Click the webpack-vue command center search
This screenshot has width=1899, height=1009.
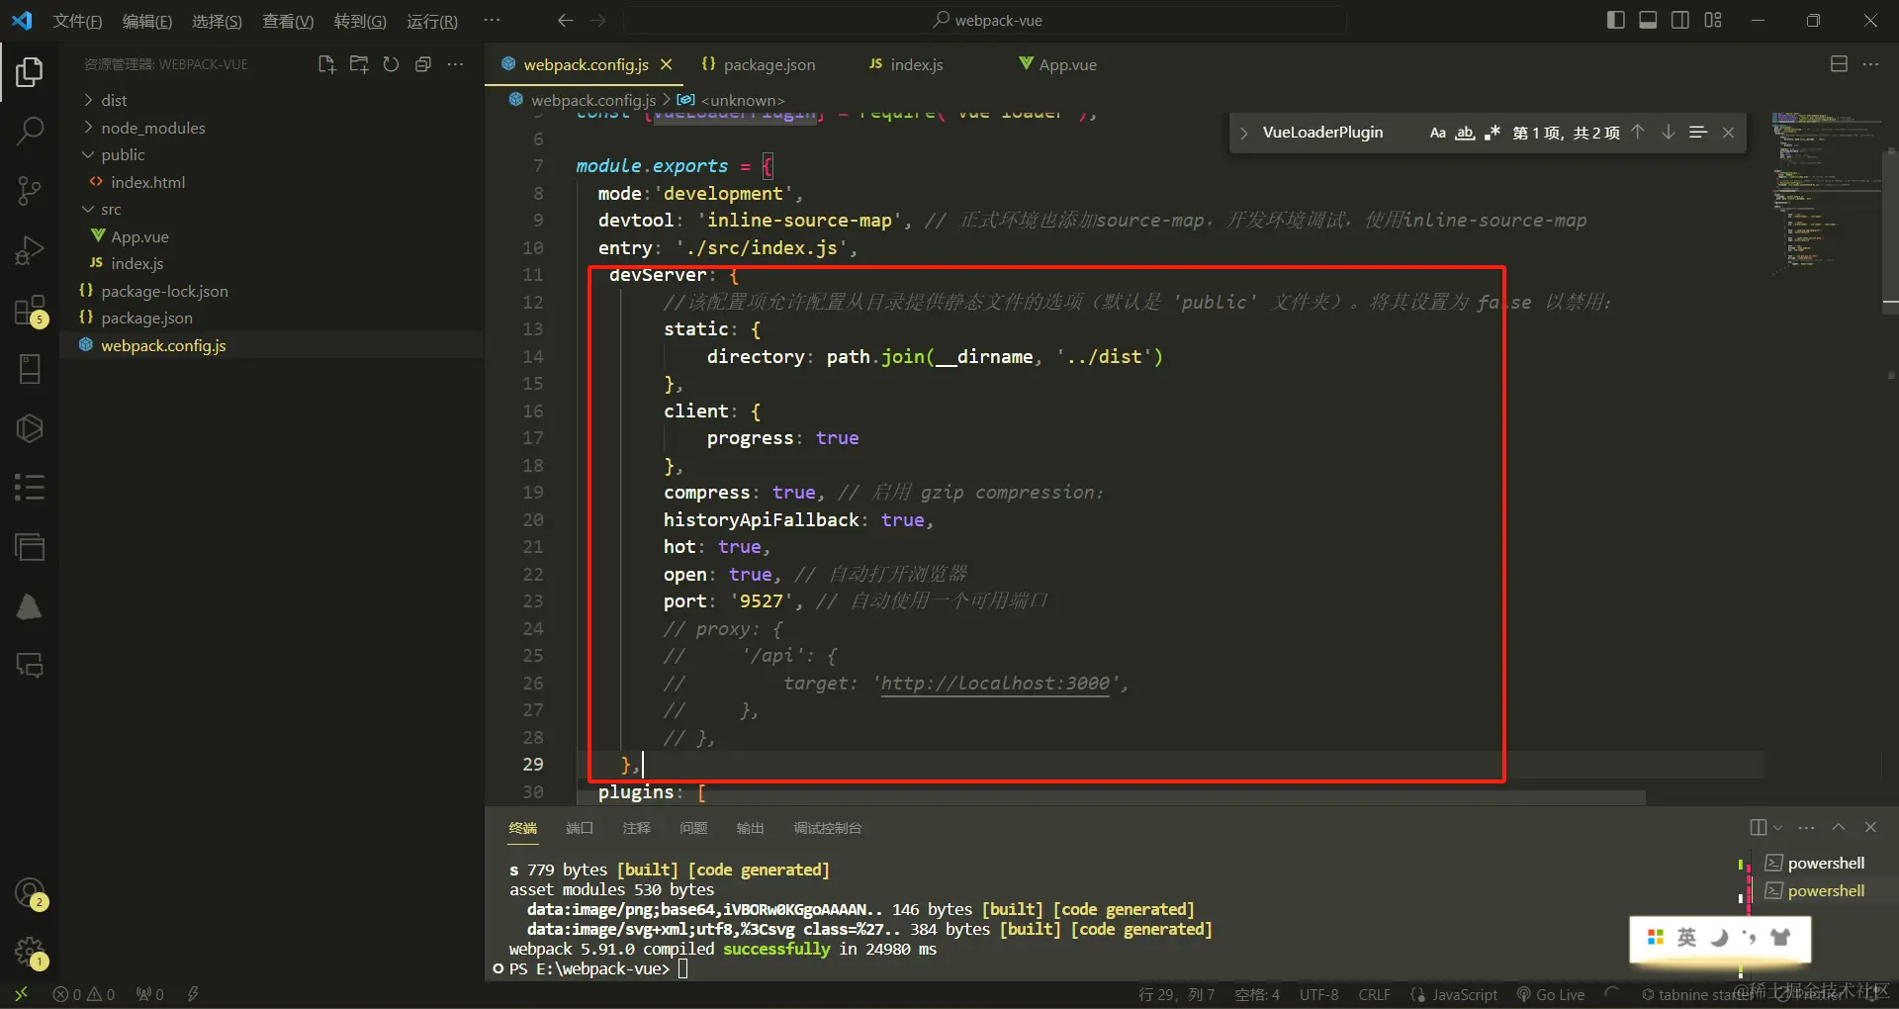click(x=985, y=20)
